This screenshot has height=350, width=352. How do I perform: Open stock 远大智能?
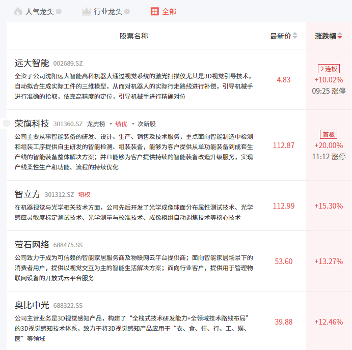32,63
